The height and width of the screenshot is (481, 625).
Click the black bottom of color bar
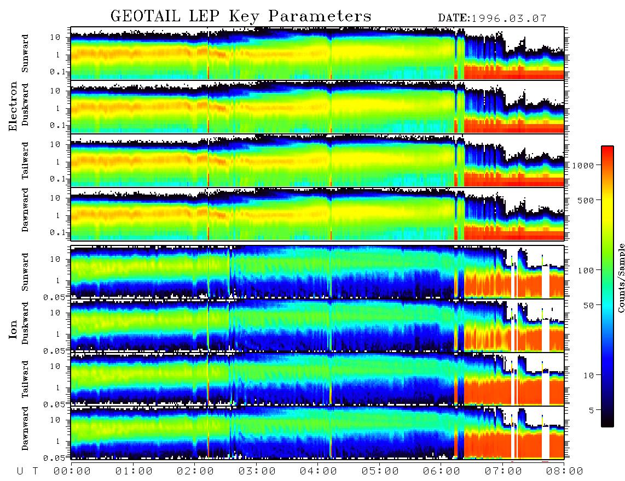tap(607, 420)
